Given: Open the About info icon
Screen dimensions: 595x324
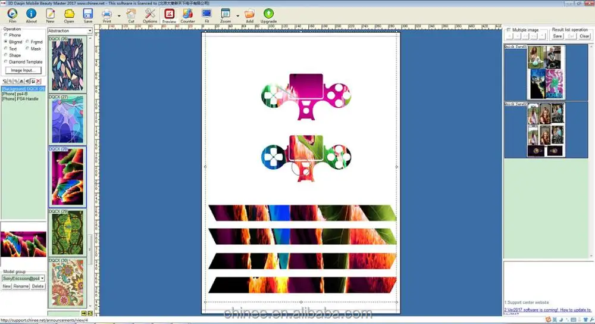Looking at the screenshot, I should (31, 15).
